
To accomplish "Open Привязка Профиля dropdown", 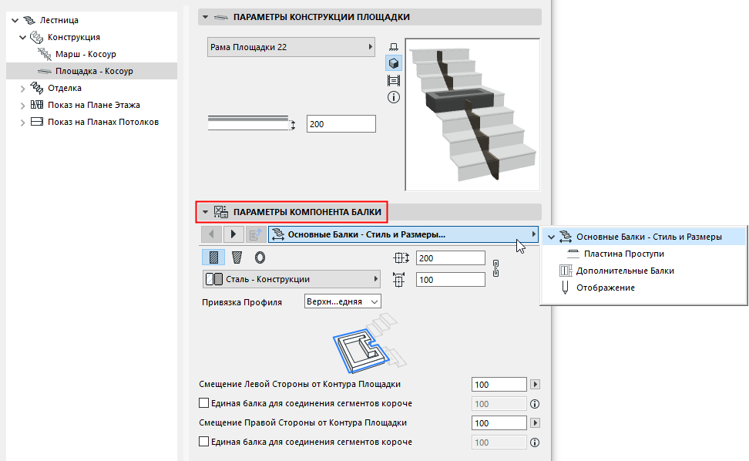I will 342,301.
